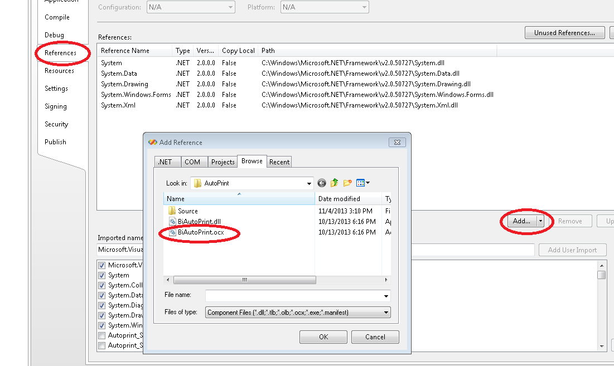The height and width of the screenshot is (366, 614).
Task: Click the Add User Import button
Action: click(x=573, y=250)
